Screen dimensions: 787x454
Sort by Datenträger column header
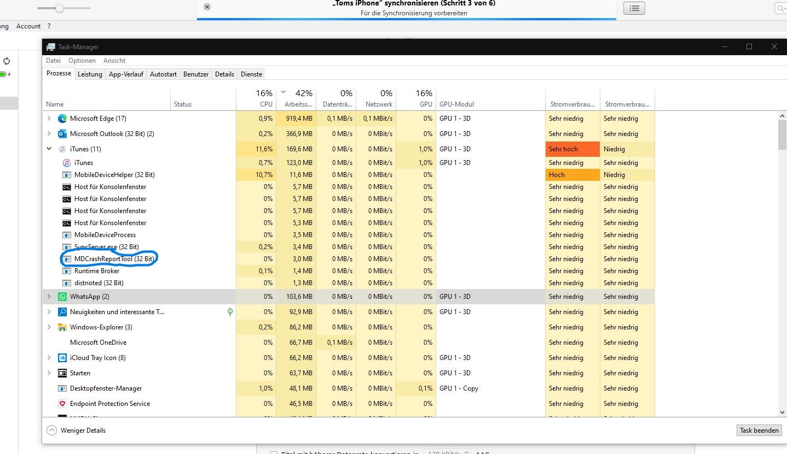(336, 98)
